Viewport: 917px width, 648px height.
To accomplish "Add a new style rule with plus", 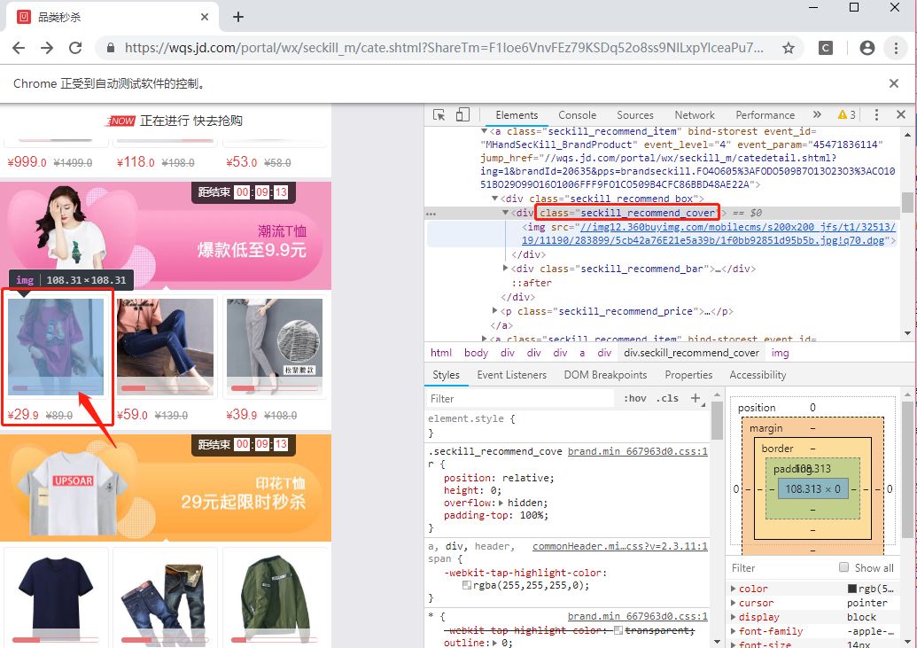I will (696, 399).
